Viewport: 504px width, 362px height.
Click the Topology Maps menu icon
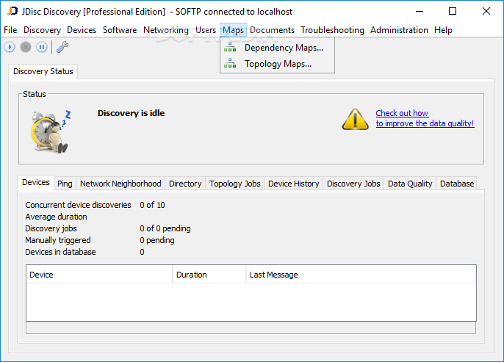tap(230, 63)
